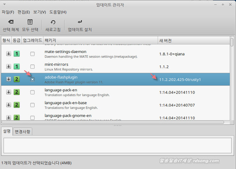
Task: Open the 도움말(H) menu
Action: click(58, 12)
